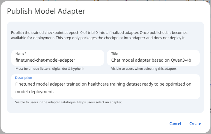Screen dimensions: 211x134
Task: Click the Name input field
Action: (x=57, y=60)
